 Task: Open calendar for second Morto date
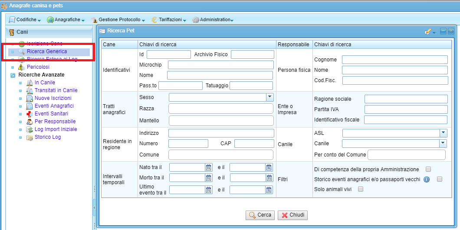pos(269,178)
